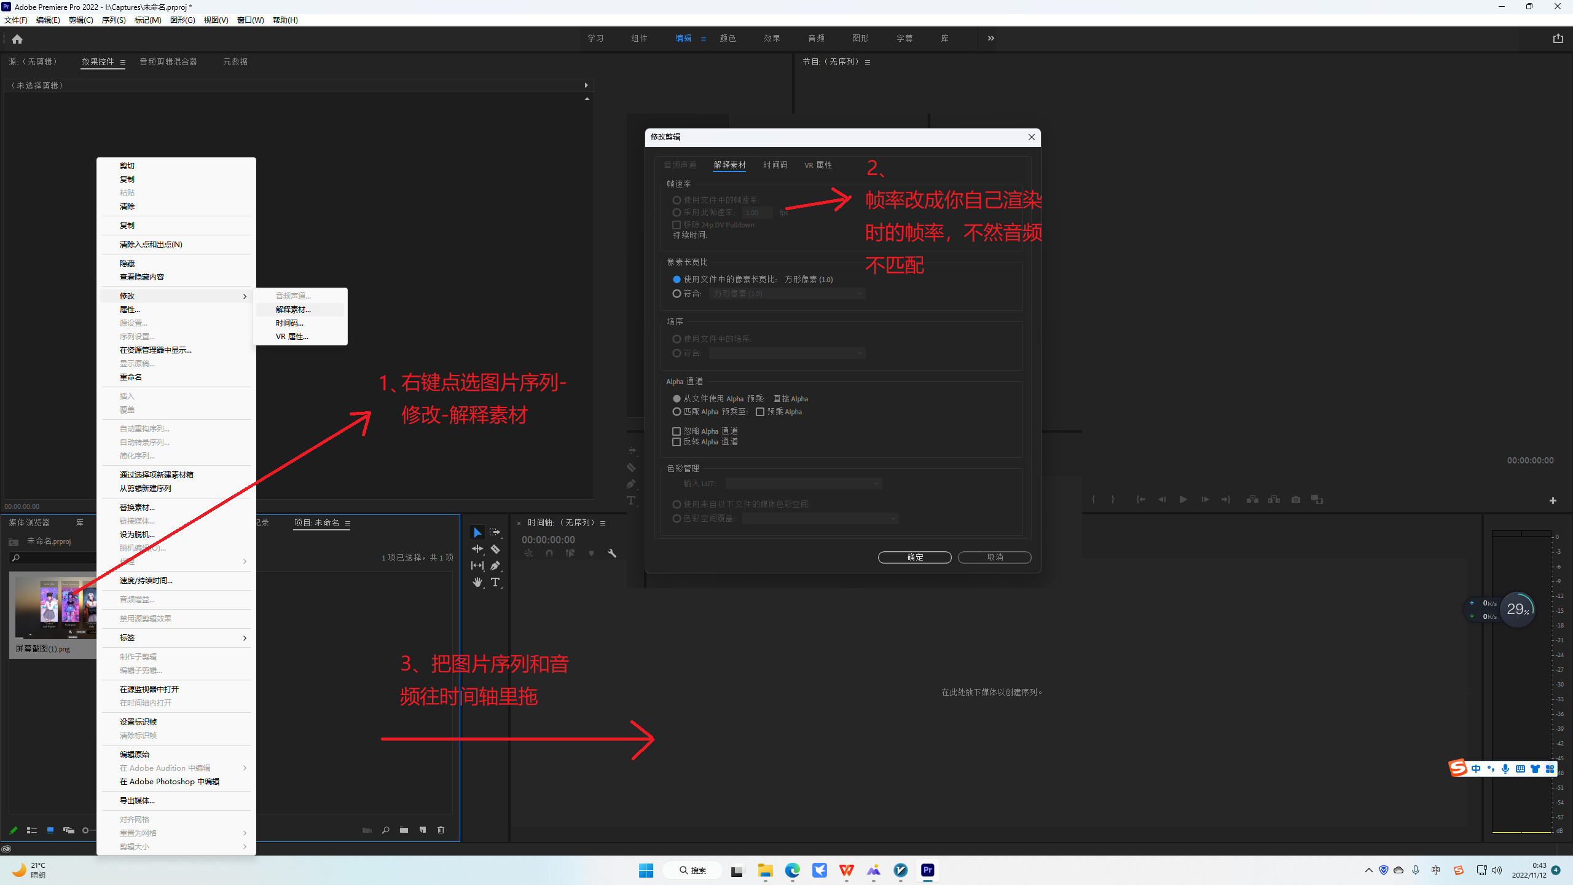Select the Selection arrow tool
Screen dimensions: 1573x885
[477, 532]
